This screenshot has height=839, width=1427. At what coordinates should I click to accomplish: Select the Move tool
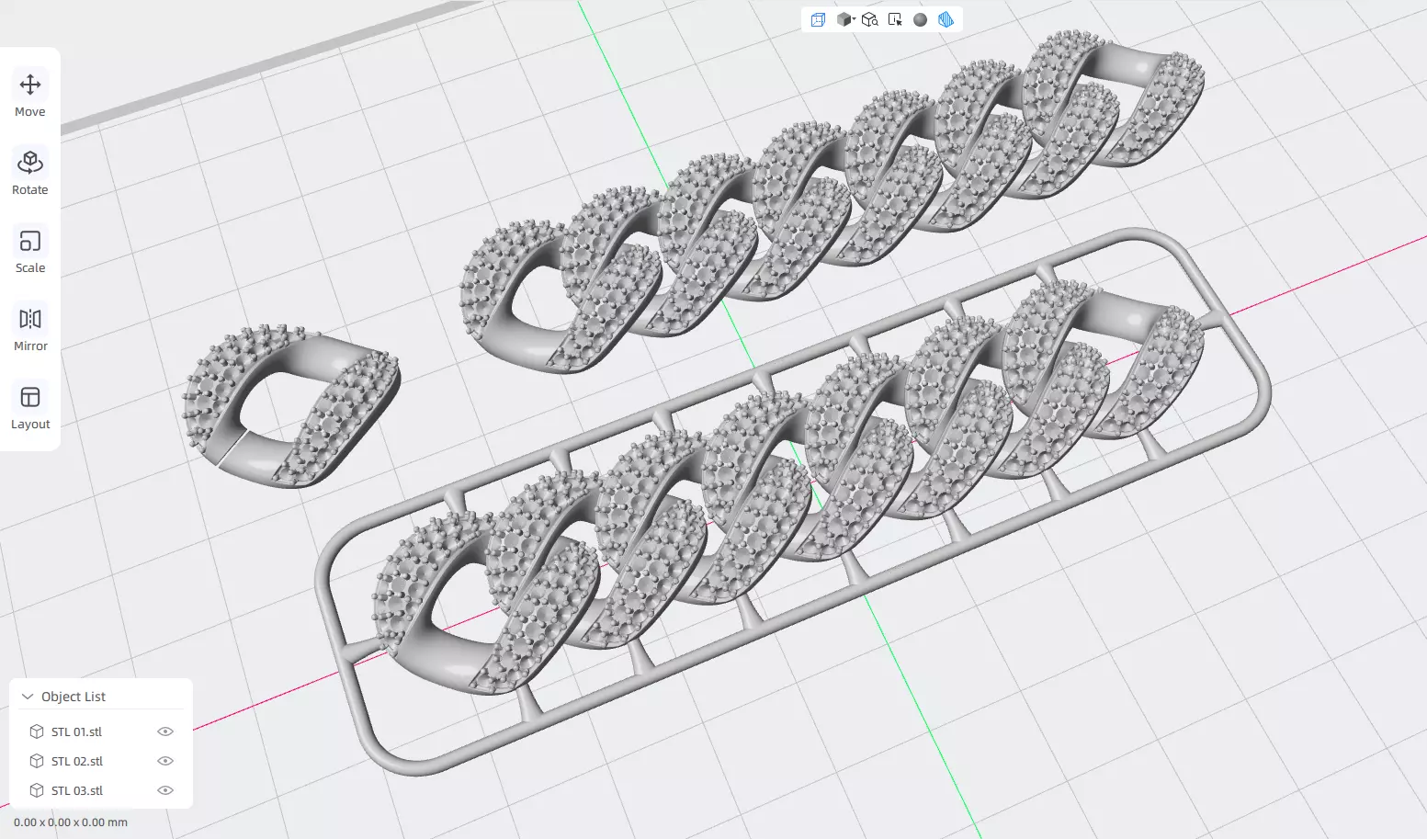(x=30, y=95)
